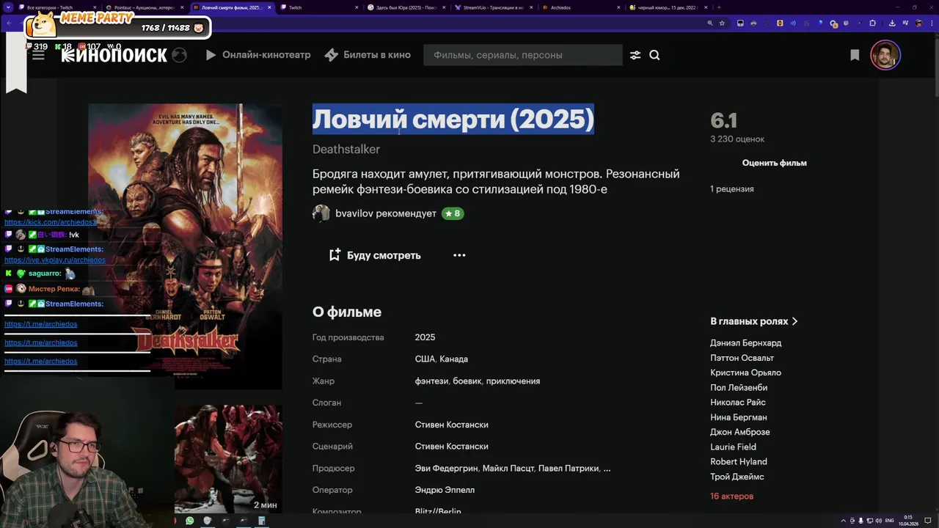Open advanced search filters icon
939x528 pixels.
pos(635,55)
